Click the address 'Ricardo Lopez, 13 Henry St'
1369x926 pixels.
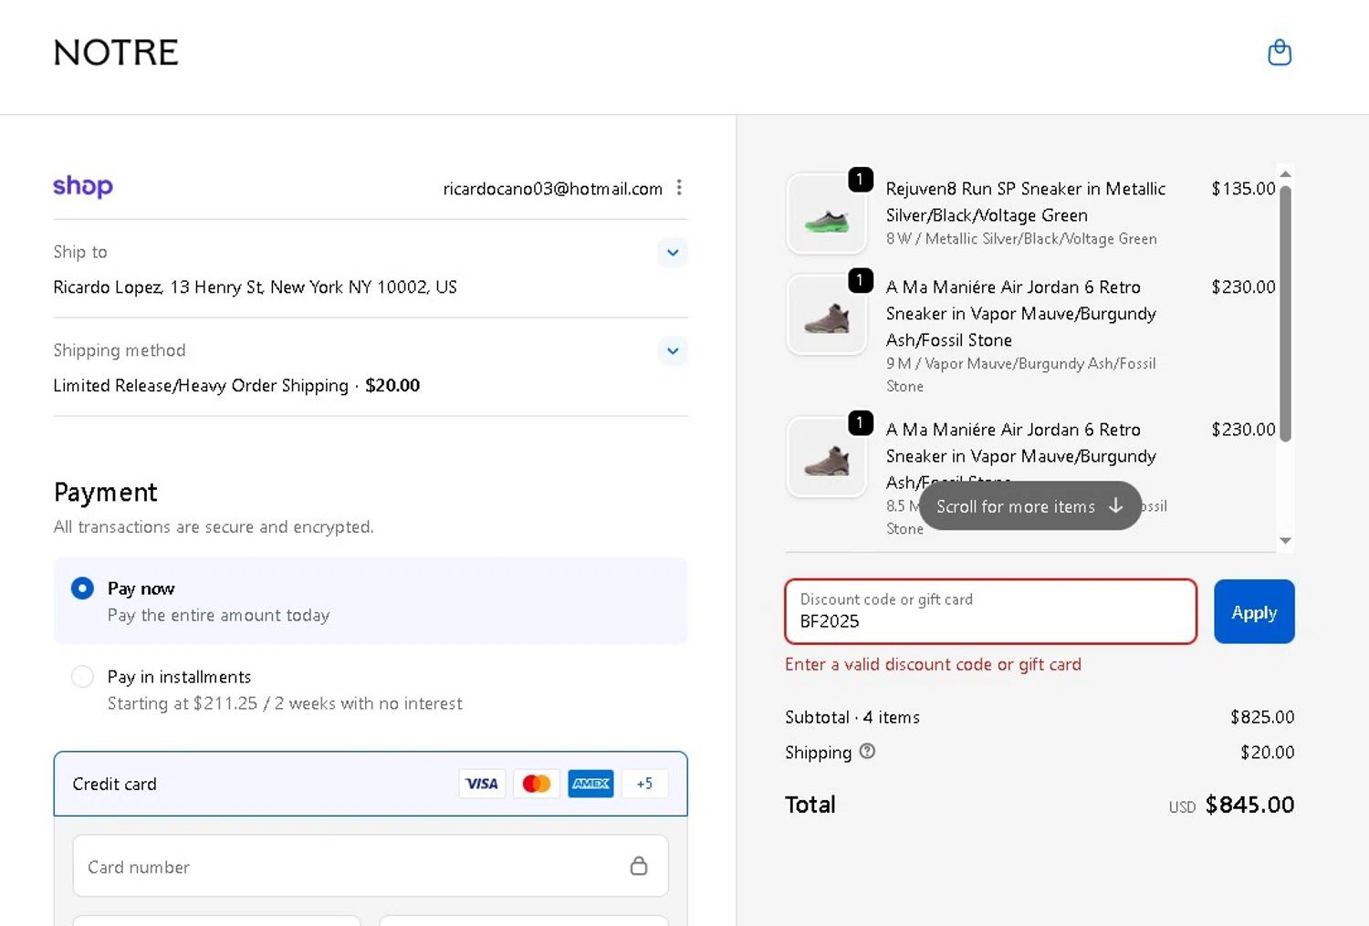[255, 286]
